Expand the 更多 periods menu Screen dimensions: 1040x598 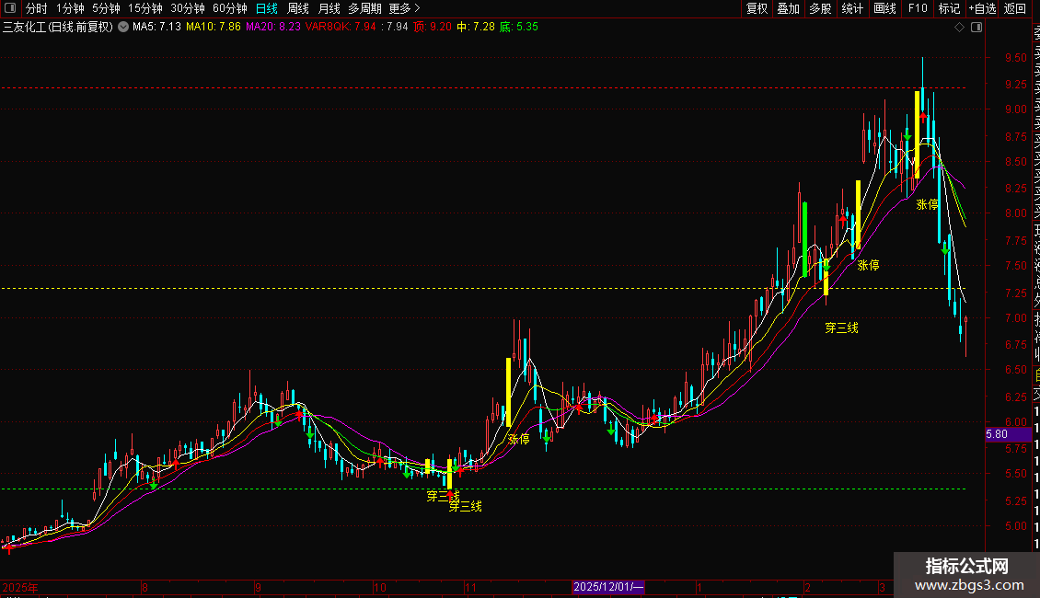pyautogui.click(x=404, y=8)
